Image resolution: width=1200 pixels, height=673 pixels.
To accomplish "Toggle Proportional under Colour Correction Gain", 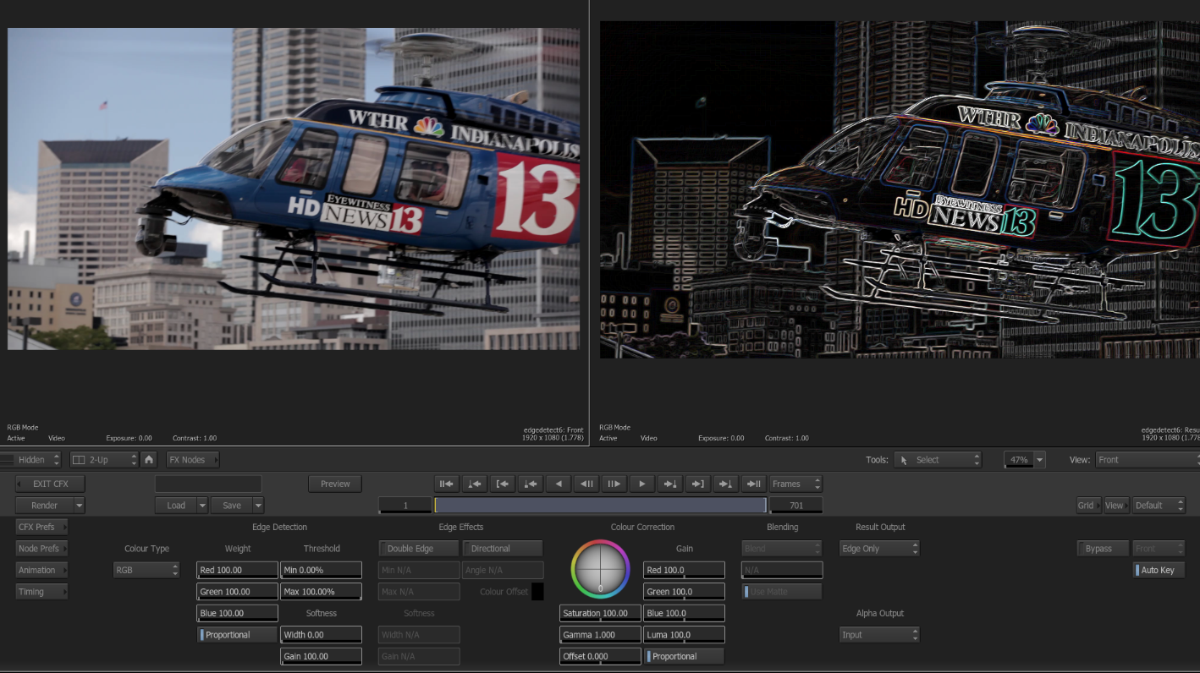I will coord(684,656).
